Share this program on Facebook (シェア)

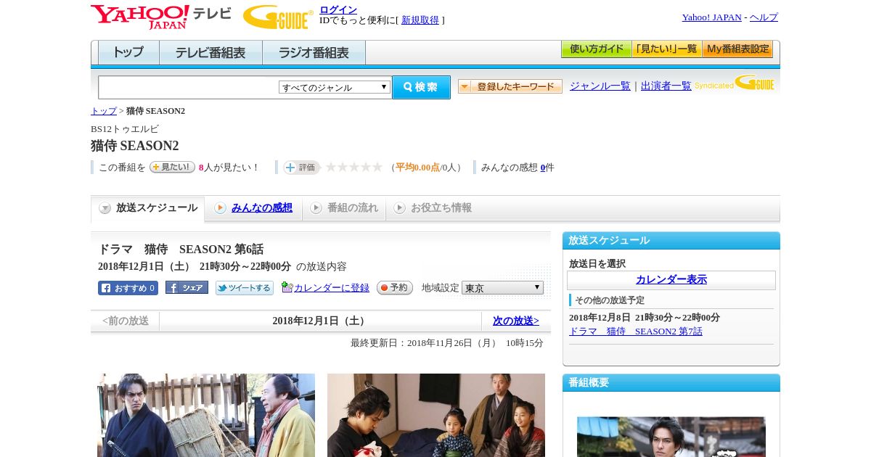click(187, 287)
